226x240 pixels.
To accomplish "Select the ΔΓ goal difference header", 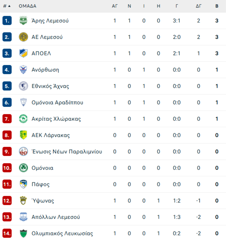I will coord(199,6).
